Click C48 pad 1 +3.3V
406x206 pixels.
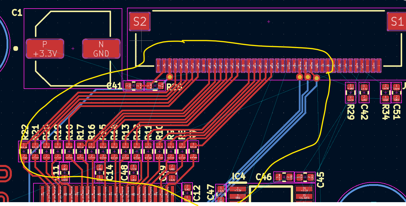point(134,167)
